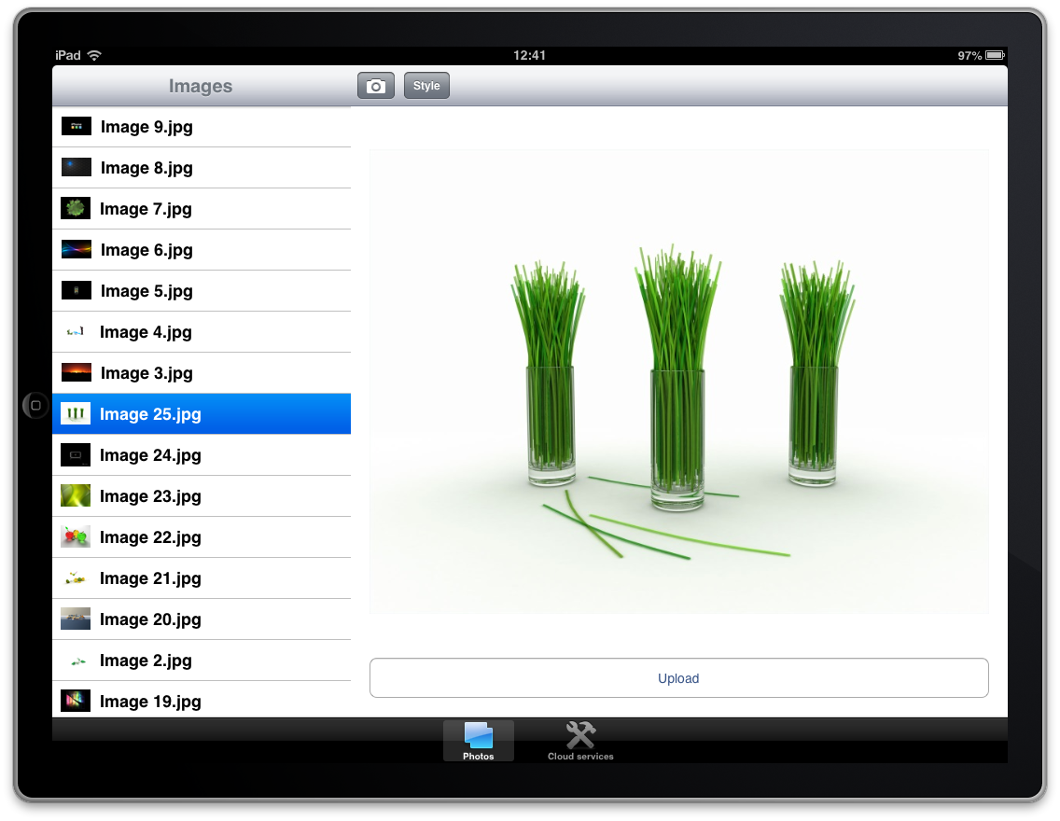Select Image 19.jpg colorful thumbnail
1060x821 pixels.
(x=76, y=701)
